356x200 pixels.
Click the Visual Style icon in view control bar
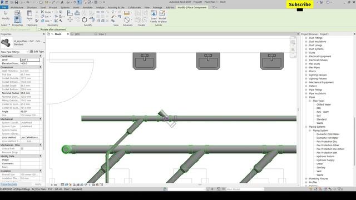coord(66,185)
